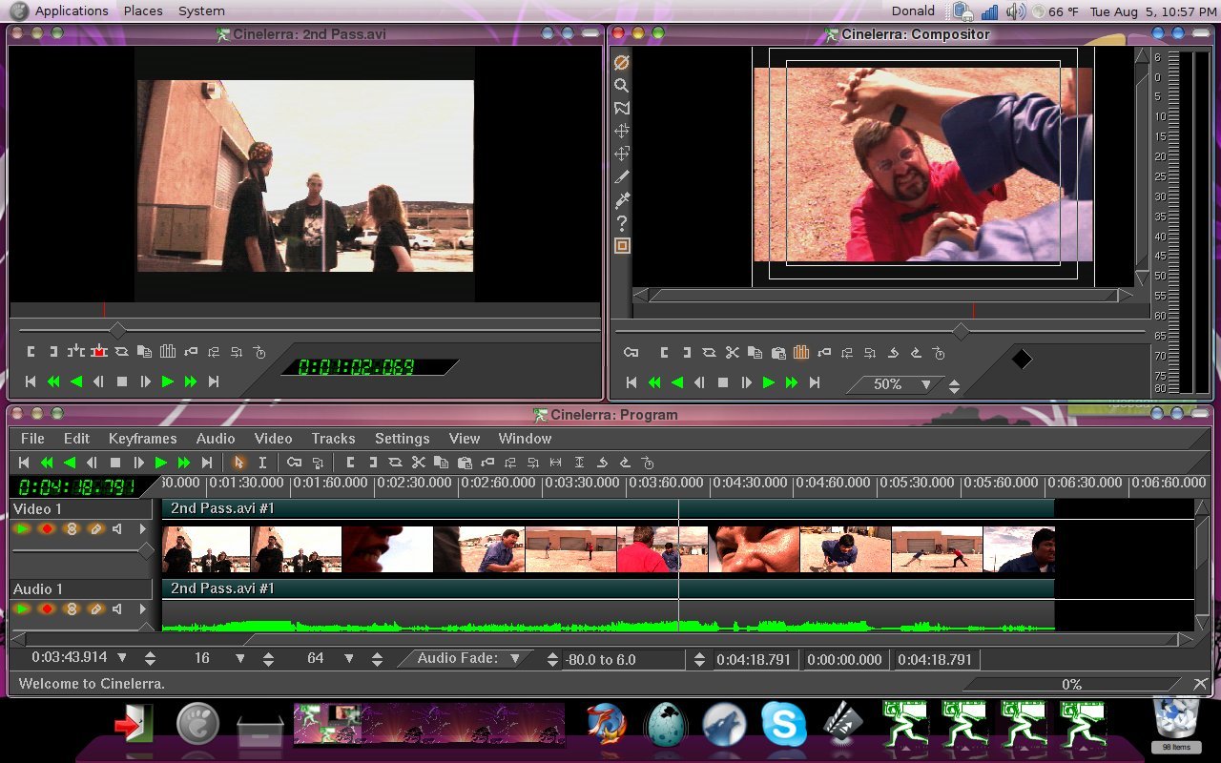Stop playback in the Program window
Viewport: 1221px width, 763px height.
point(115,463)
